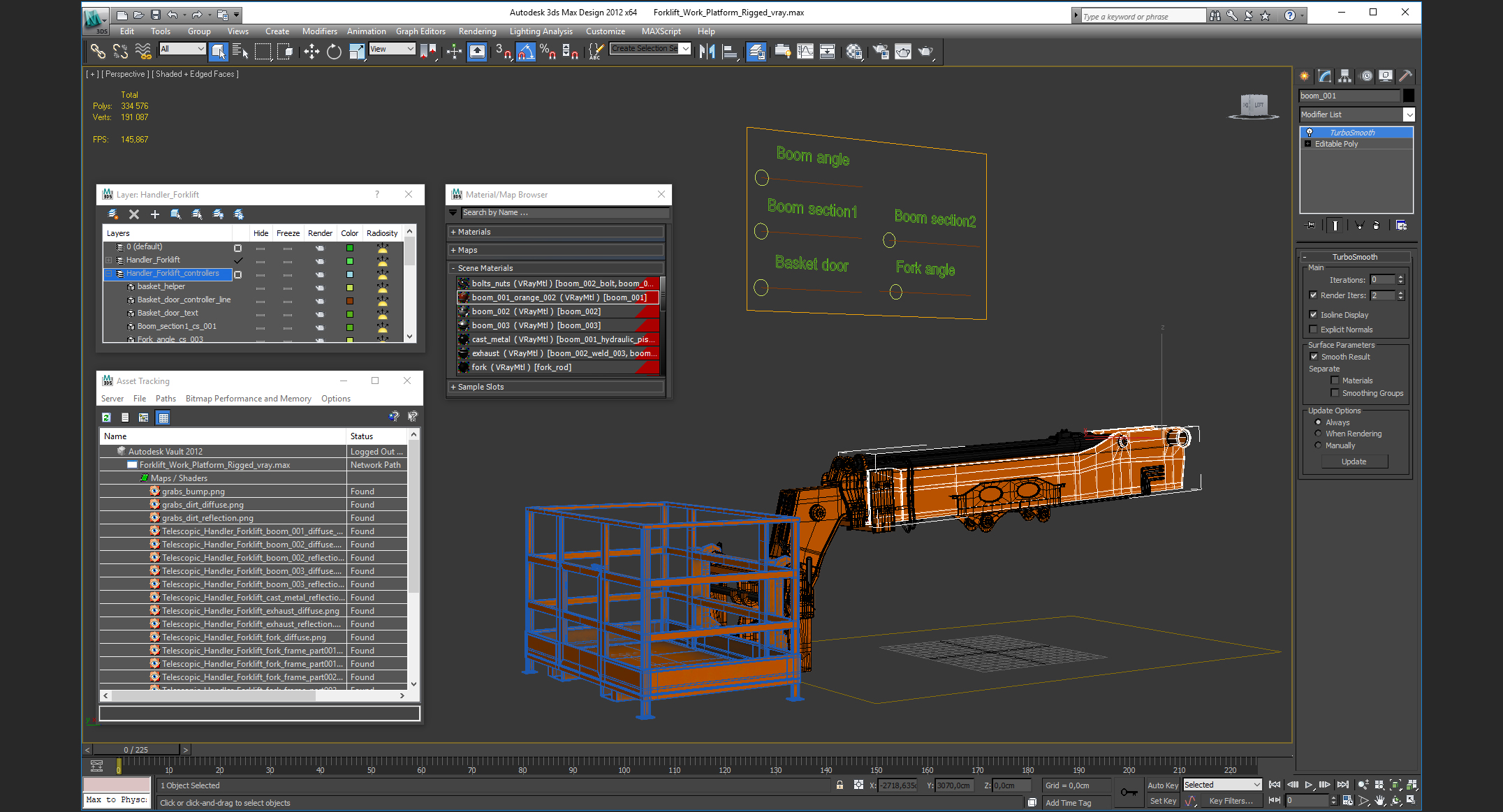Open the Motion command panel tab
The height and width of the screenshot is (812, 1503).
1366,76
